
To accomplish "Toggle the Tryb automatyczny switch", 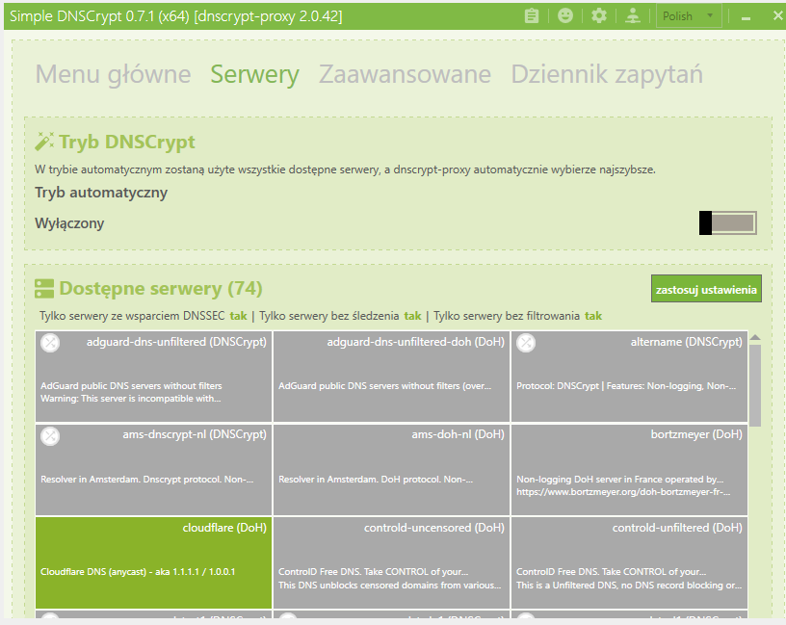I will tap(727, 223).
